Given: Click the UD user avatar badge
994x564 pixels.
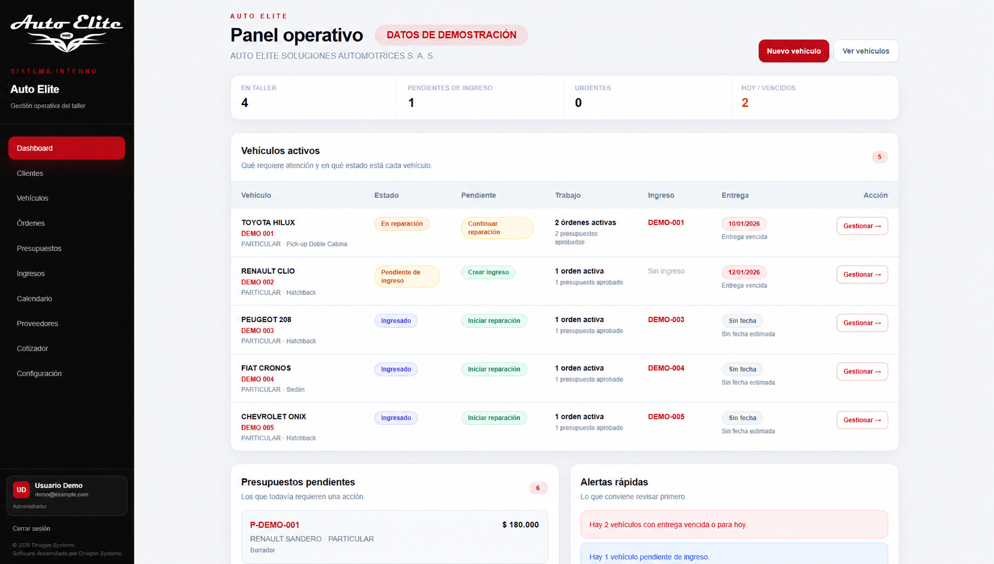Looking at the screenshot, I should 21,489.
